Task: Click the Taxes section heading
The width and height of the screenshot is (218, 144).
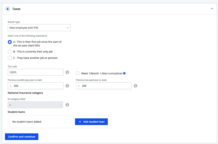Action: point(16,9)
